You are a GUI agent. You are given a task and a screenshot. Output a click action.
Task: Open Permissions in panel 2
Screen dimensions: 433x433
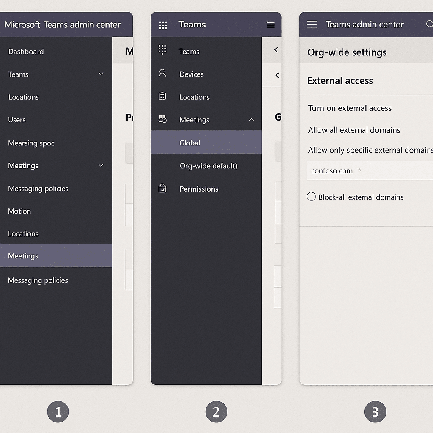(199, 189)
